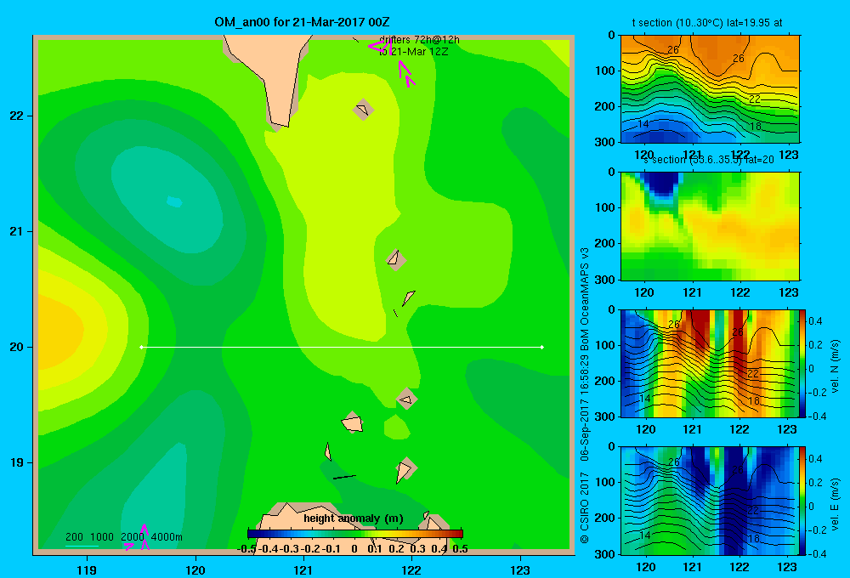Click latitude label "19" on the main map

point(17,462)
